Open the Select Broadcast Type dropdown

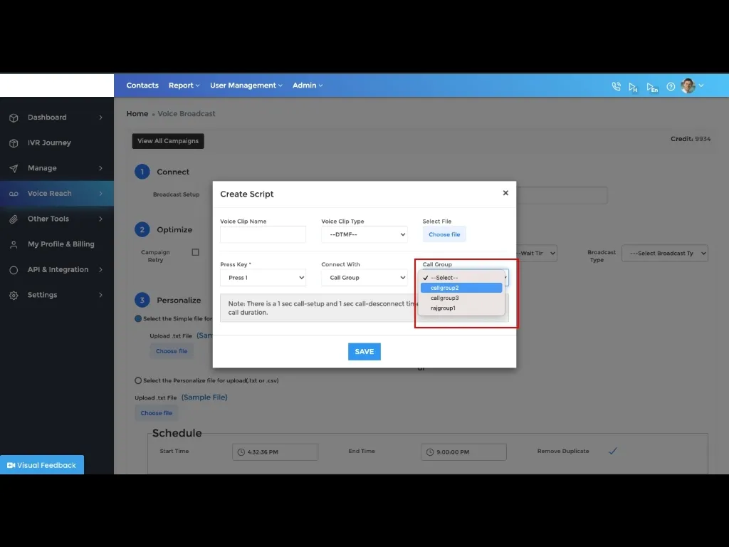665,254
